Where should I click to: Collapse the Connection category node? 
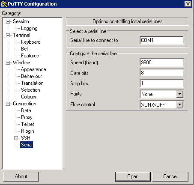pos(8,104)
